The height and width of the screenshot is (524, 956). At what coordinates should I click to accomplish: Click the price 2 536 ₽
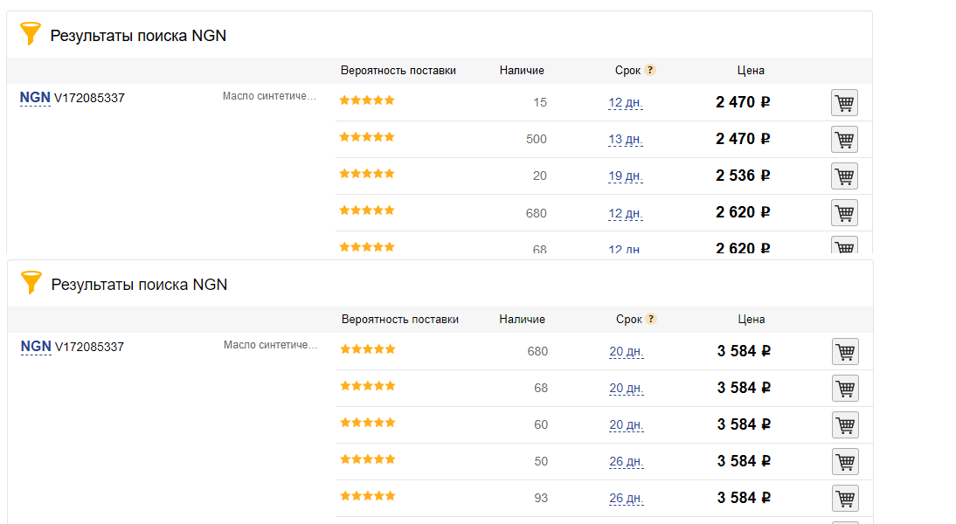coord(743,176)
